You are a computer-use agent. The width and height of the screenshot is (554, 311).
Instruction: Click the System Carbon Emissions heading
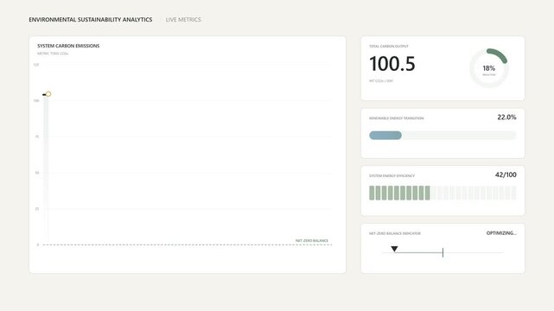(68, 46)
